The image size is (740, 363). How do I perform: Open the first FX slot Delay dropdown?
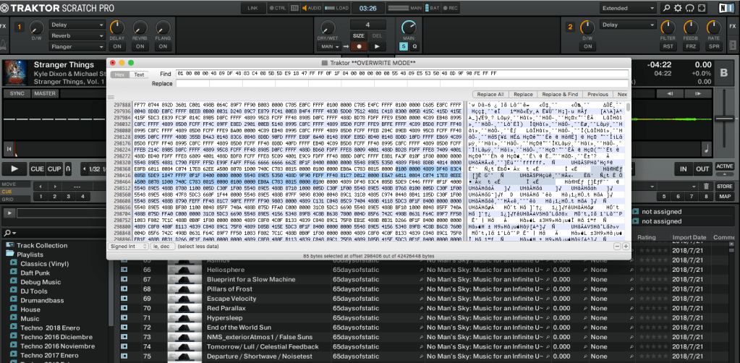click(77, 25)
